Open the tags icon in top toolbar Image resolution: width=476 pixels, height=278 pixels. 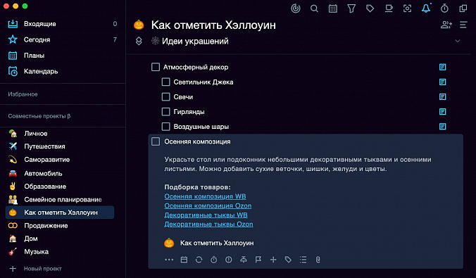[370, 8]
